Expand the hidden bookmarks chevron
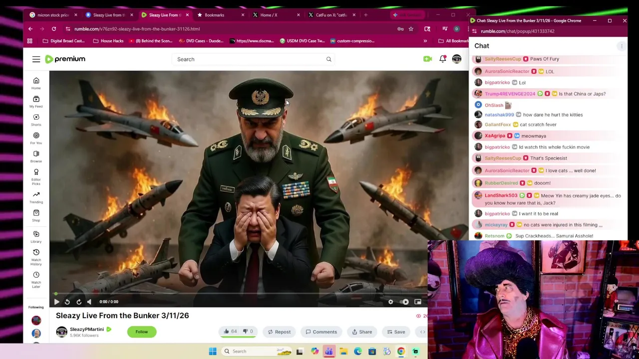This screenshot has height=359, width=639. [x=425, y=41]
